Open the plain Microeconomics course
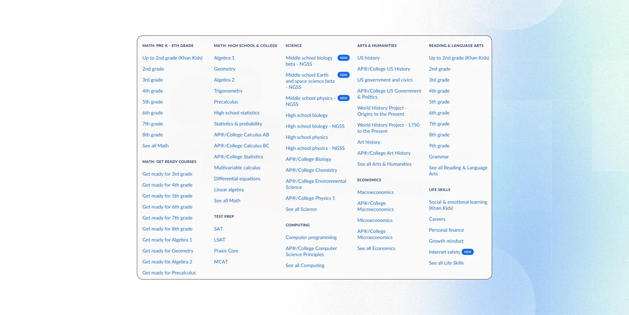Image resolution: width=629 pixels, height=315 pixels. click(375, 221)
